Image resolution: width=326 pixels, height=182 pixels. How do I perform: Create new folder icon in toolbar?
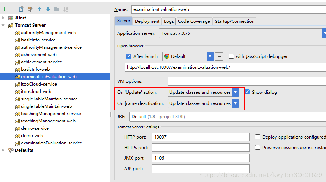coord(57,9)
